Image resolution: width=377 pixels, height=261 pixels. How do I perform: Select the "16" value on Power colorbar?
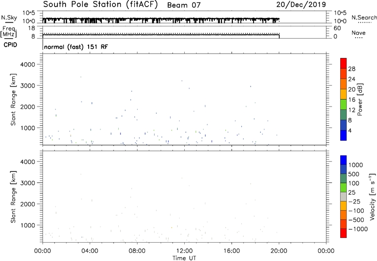(352, 100)
